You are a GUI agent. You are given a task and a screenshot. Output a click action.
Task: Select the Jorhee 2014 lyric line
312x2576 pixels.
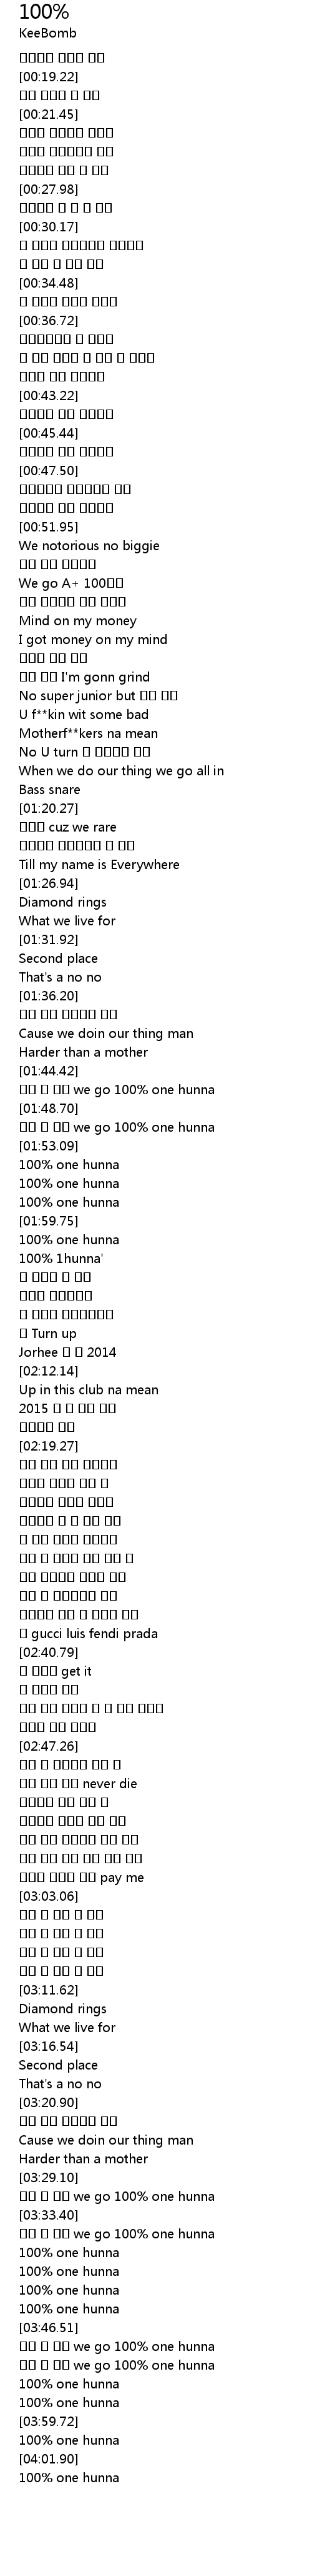pos(67,1353)
